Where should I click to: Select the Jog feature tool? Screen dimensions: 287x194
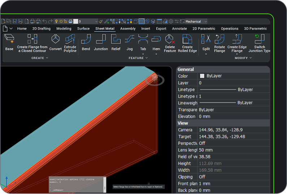[x=129, y=42]
